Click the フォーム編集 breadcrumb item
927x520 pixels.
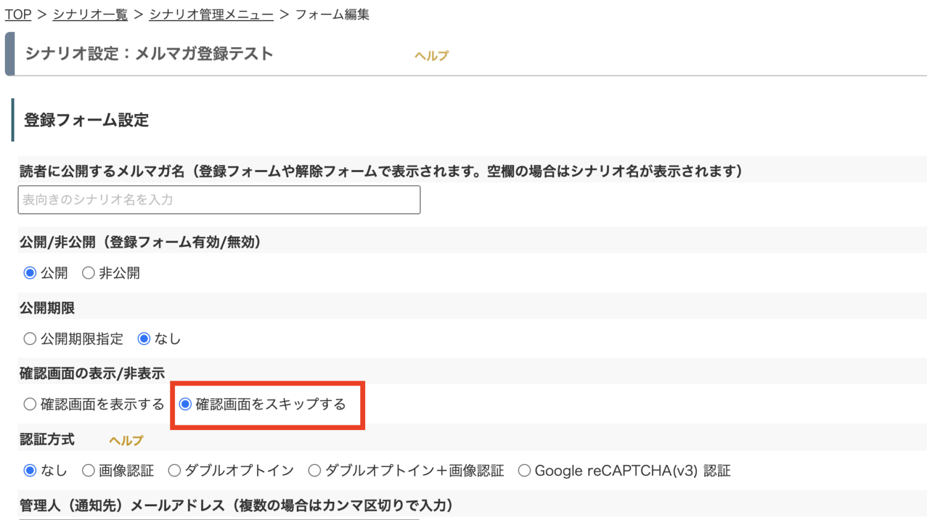[333, 14]
